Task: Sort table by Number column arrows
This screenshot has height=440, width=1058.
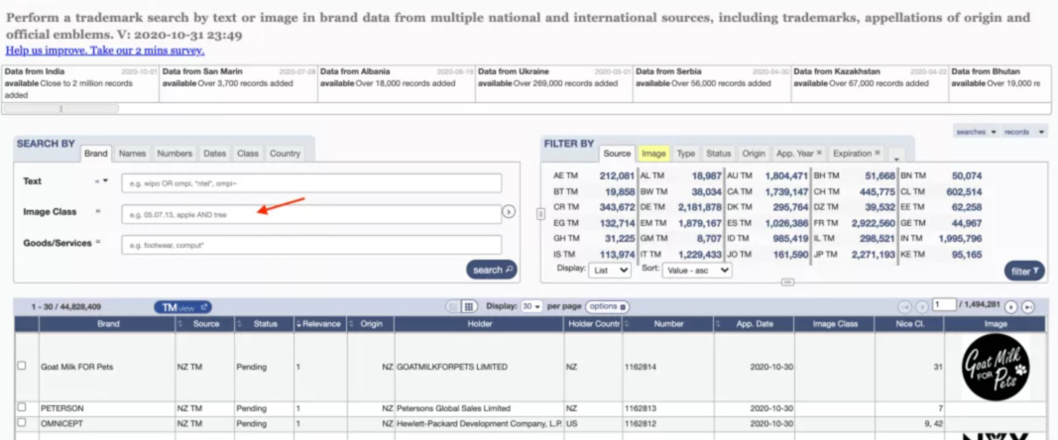Action: click(x=628, y=325)
